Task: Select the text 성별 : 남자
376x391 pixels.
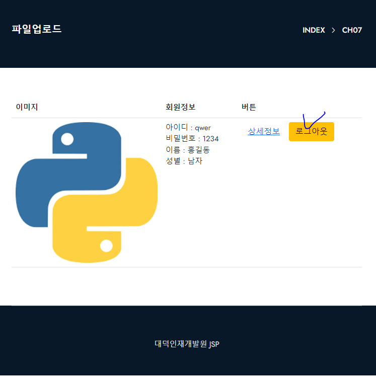Action: [x=184, y=161]
